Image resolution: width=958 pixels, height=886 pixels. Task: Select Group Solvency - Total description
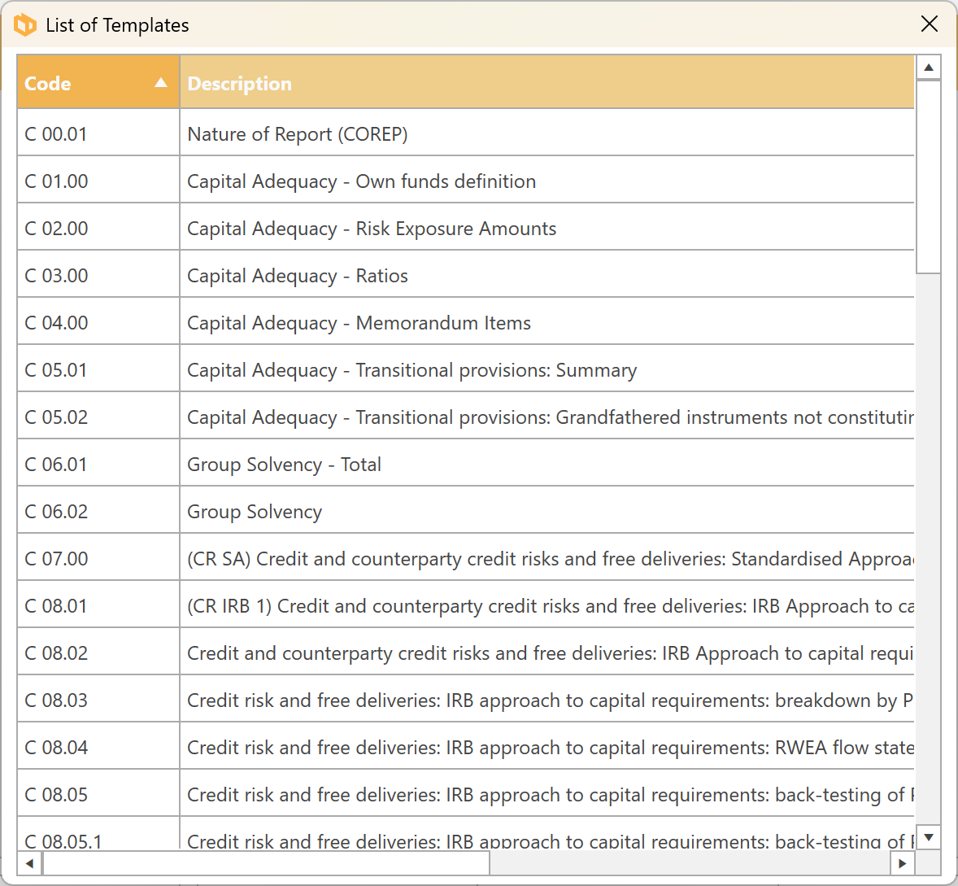(547, 464)
